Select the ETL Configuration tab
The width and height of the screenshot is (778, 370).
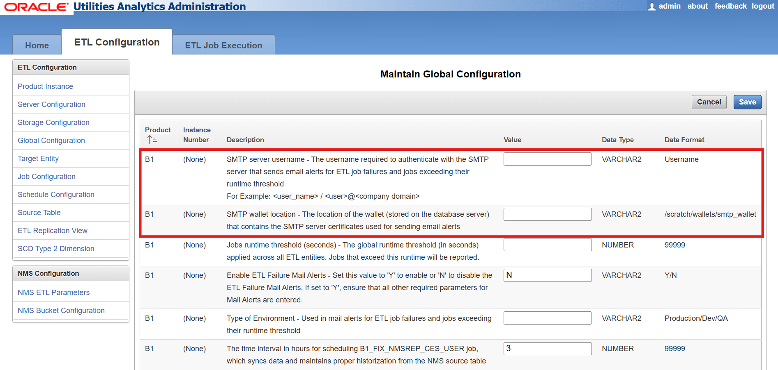(117, 41)
